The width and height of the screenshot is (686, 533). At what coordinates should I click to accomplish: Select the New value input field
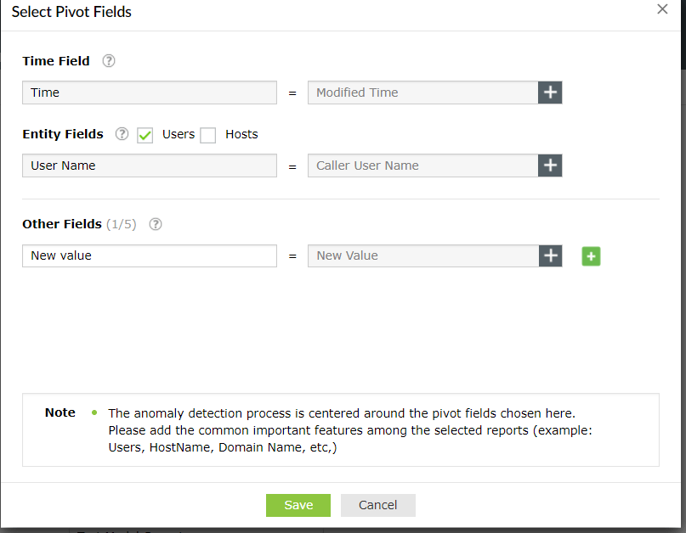coord(149,255)
